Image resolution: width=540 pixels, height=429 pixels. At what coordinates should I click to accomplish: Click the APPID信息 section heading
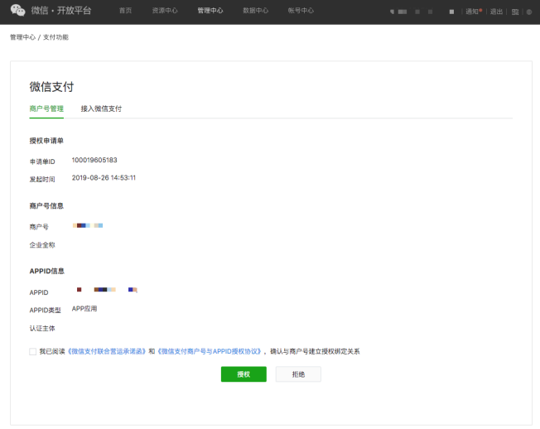click(x=47, y=271)
